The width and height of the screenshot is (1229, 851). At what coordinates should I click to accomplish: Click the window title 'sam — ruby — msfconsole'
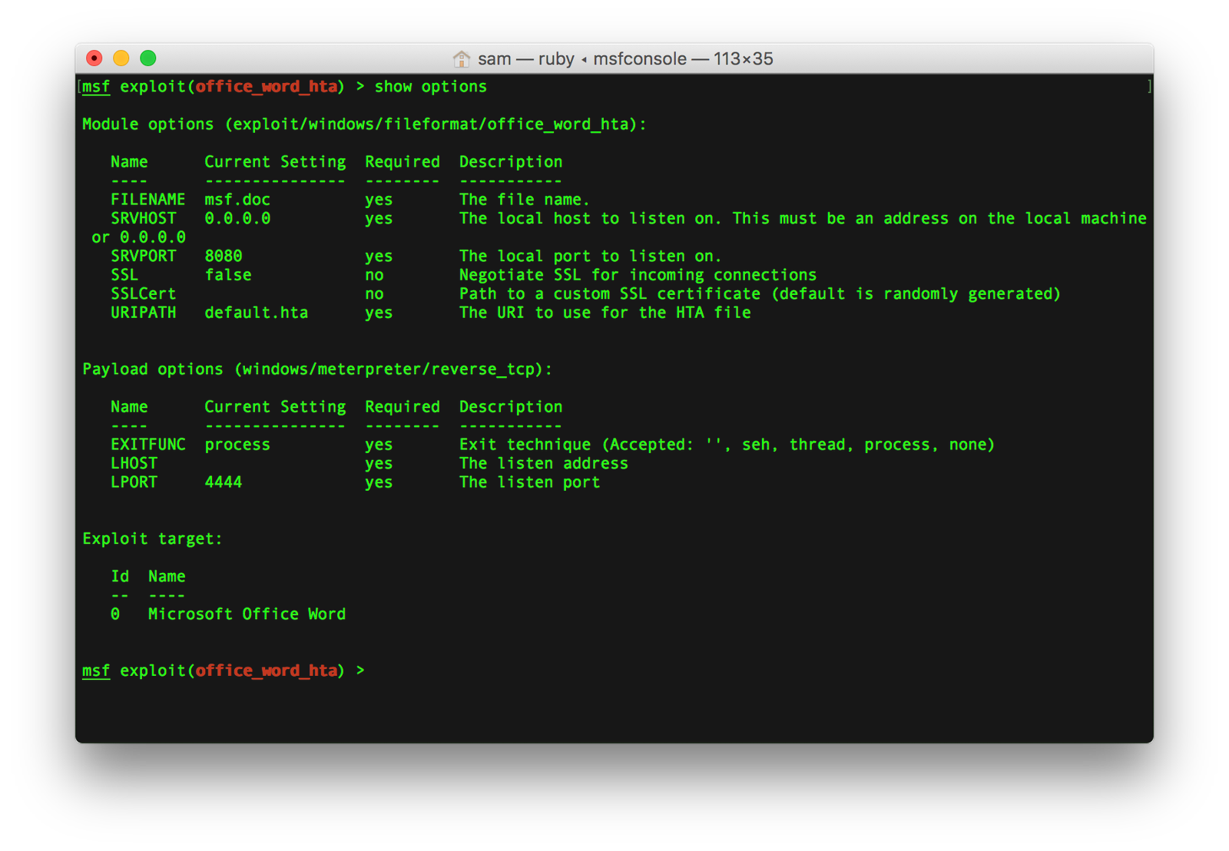[x=624, y=59]
